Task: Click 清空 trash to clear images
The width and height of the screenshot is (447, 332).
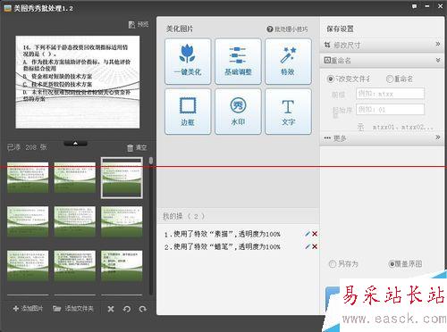Action: pos(137,147)
